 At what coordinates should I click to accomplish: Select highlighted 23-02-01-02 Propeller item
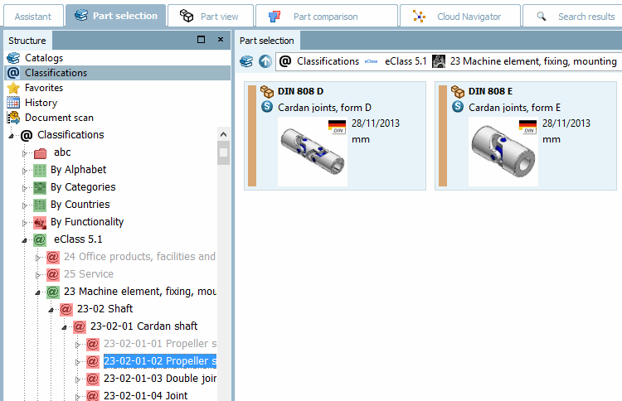[x=160, y=361]
